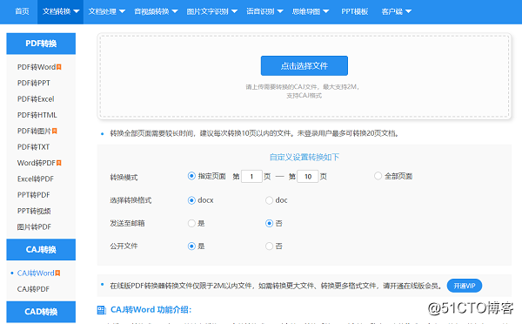
Task: Go to PDF转图片 converter
Action: point(34,131)
